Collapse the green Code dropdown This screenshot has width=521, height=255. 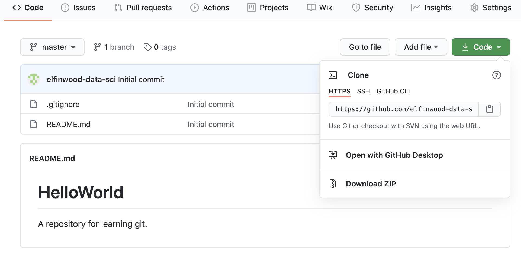pyautogui.click(x=481, y=47)
